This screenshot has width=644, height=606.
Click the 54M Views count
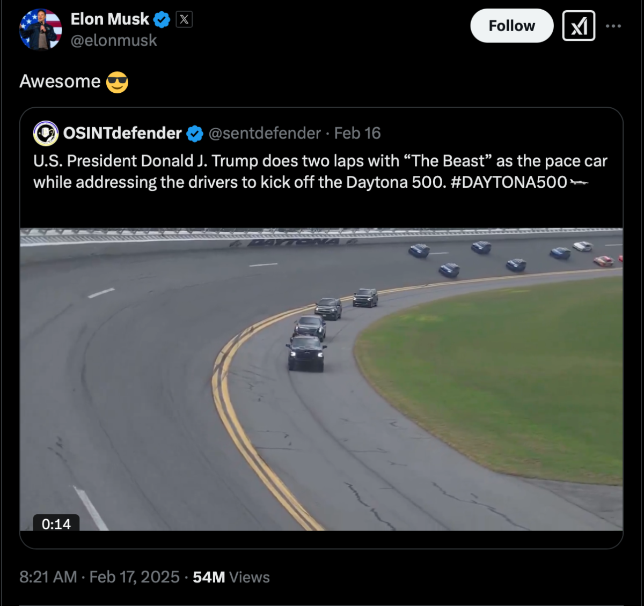[x=231, y=577]
